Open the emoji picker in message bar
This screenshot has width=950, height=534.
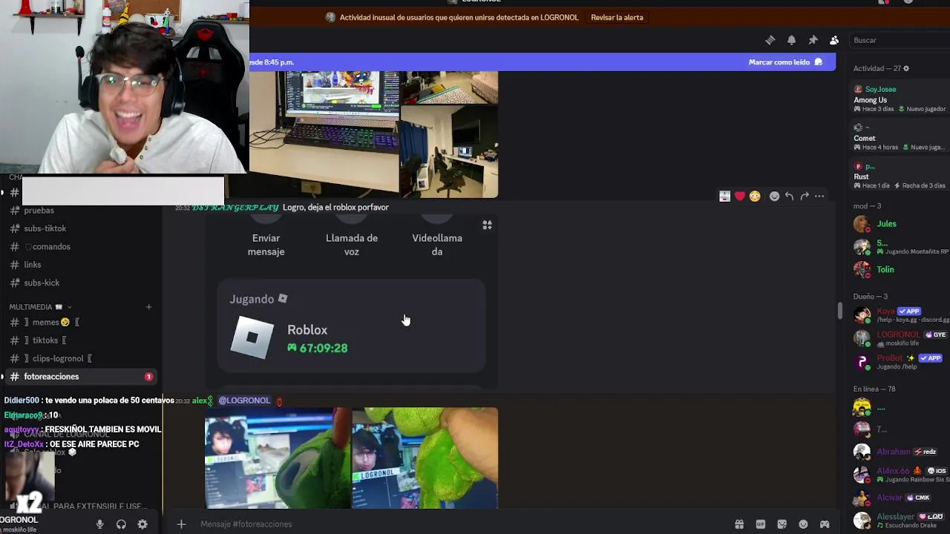[803, 524]
